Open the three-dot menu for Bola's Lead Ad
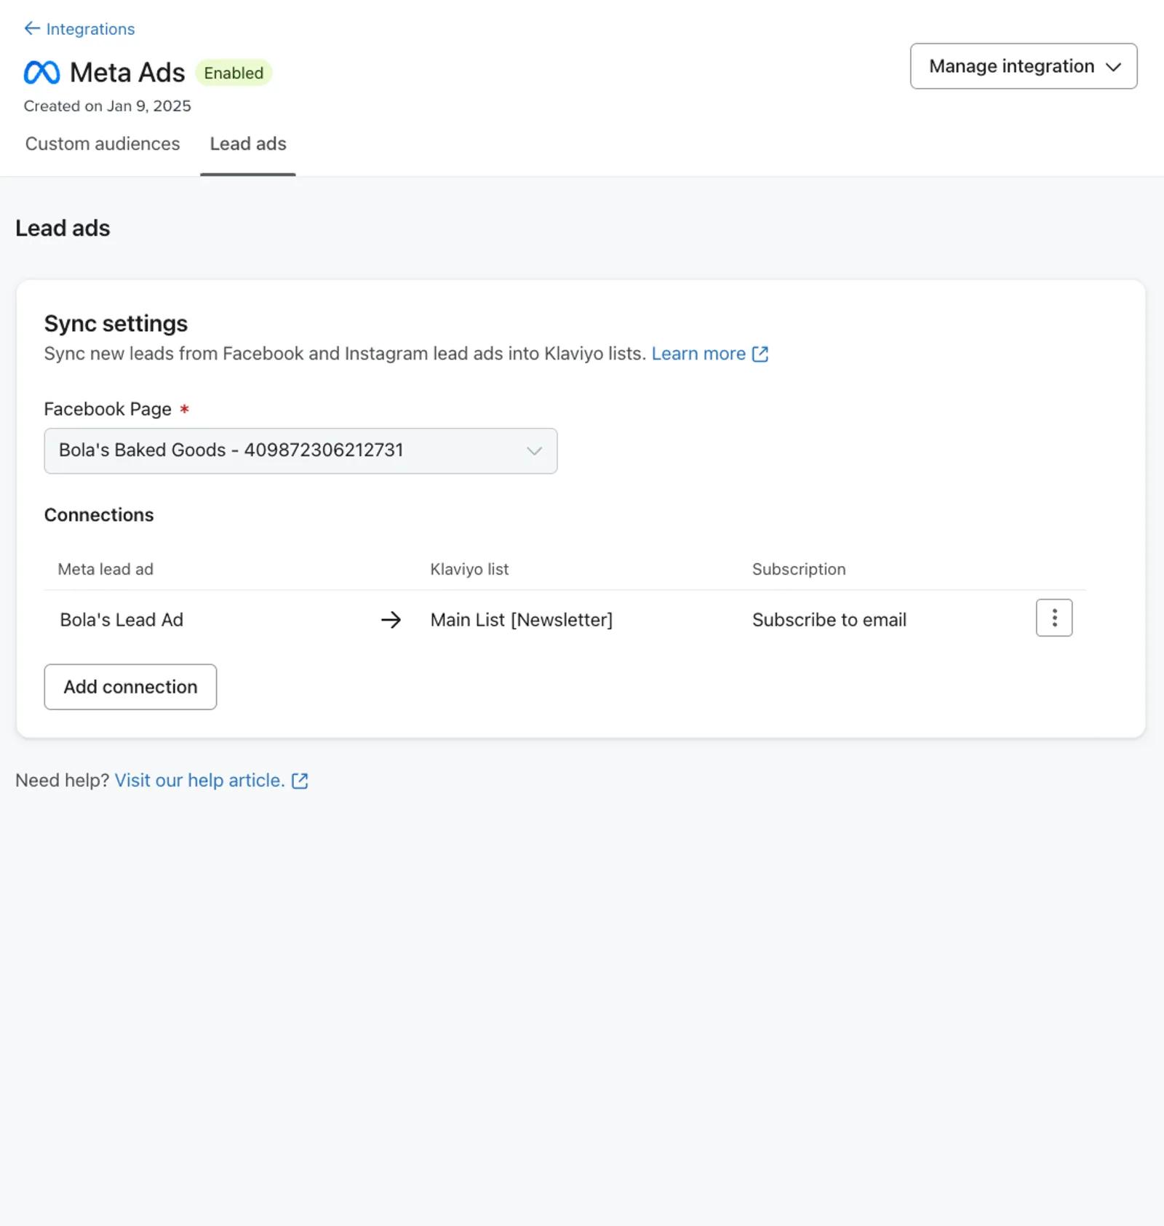The image size is (1164, 1226). coord(1054,618)
